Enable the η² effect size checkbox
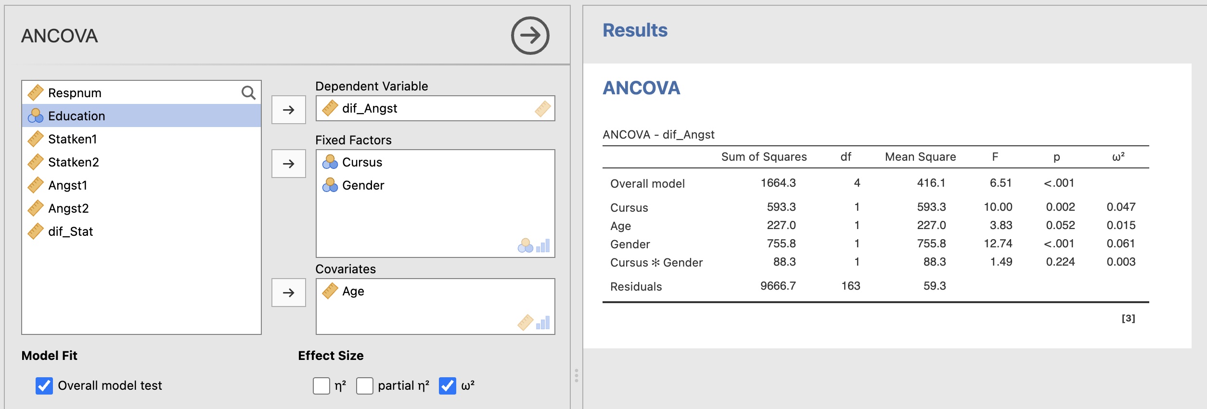This screenshot has width=1207, height=409. coord(321,385)
